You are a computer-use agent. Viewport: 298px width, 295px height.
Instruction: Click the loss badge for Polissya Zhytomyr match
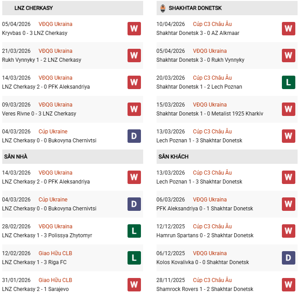134,231
